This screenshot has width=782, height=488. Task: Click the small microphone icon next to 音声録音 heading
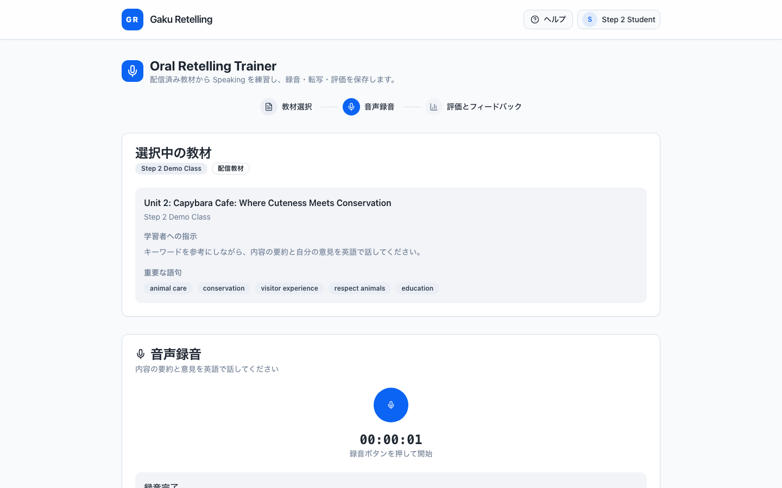pyautogui.click(x=141, y=354)
